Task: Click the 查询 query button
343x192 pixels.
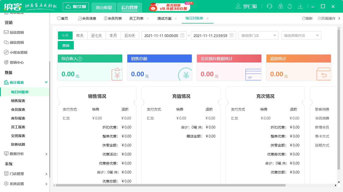Action: point(66,45)
